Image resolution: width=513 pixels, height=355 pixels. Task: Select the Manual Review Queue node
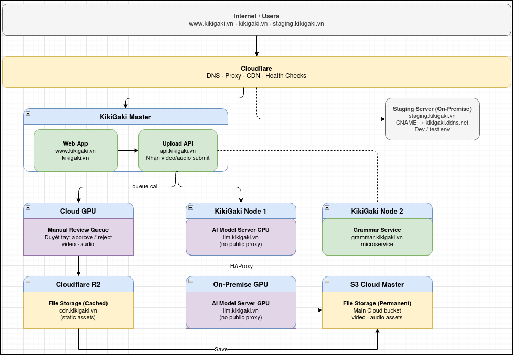[x=78, y=237]
